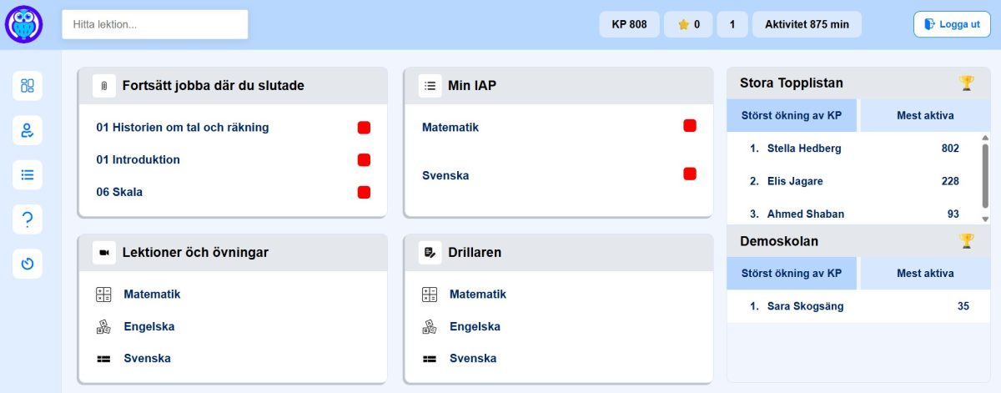Screen dimensions: 1001x393
Task: Click the list icon in the sidebar
Action: coord(28,174)
